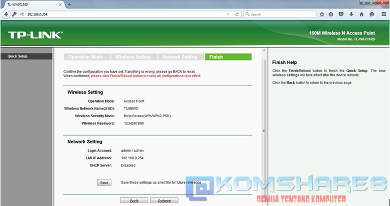Image resolution: width=390 pixels, height=206 pixels.
Task: Open a new tab with the plus button
Action: tap(70, 5)
